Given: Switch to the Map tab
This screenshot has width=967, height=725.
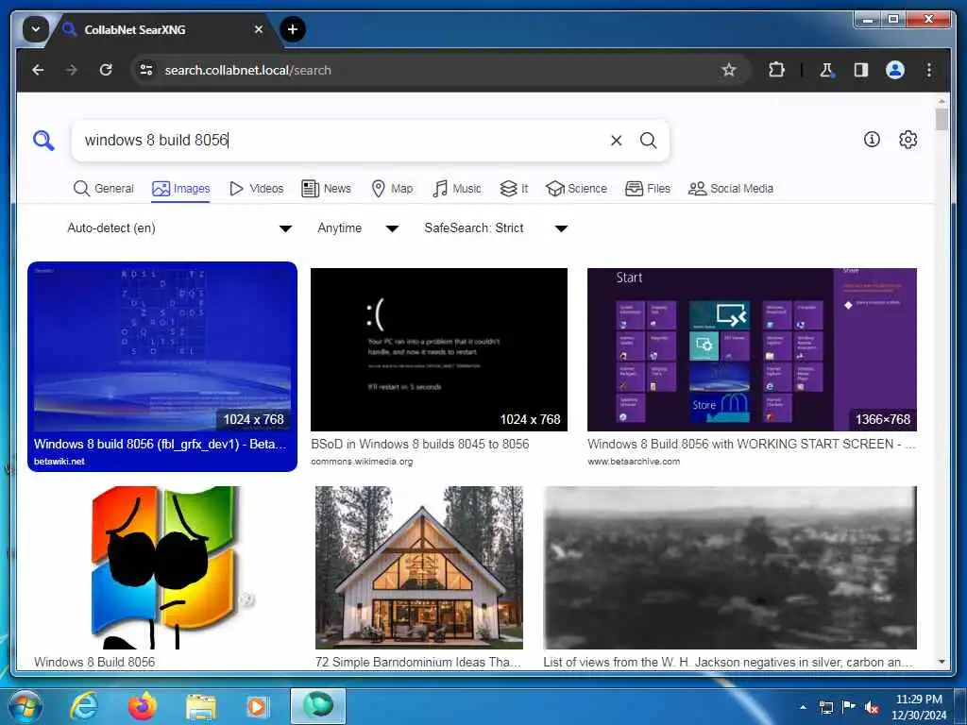Looking at the screenshot, I should coord(392,189).
